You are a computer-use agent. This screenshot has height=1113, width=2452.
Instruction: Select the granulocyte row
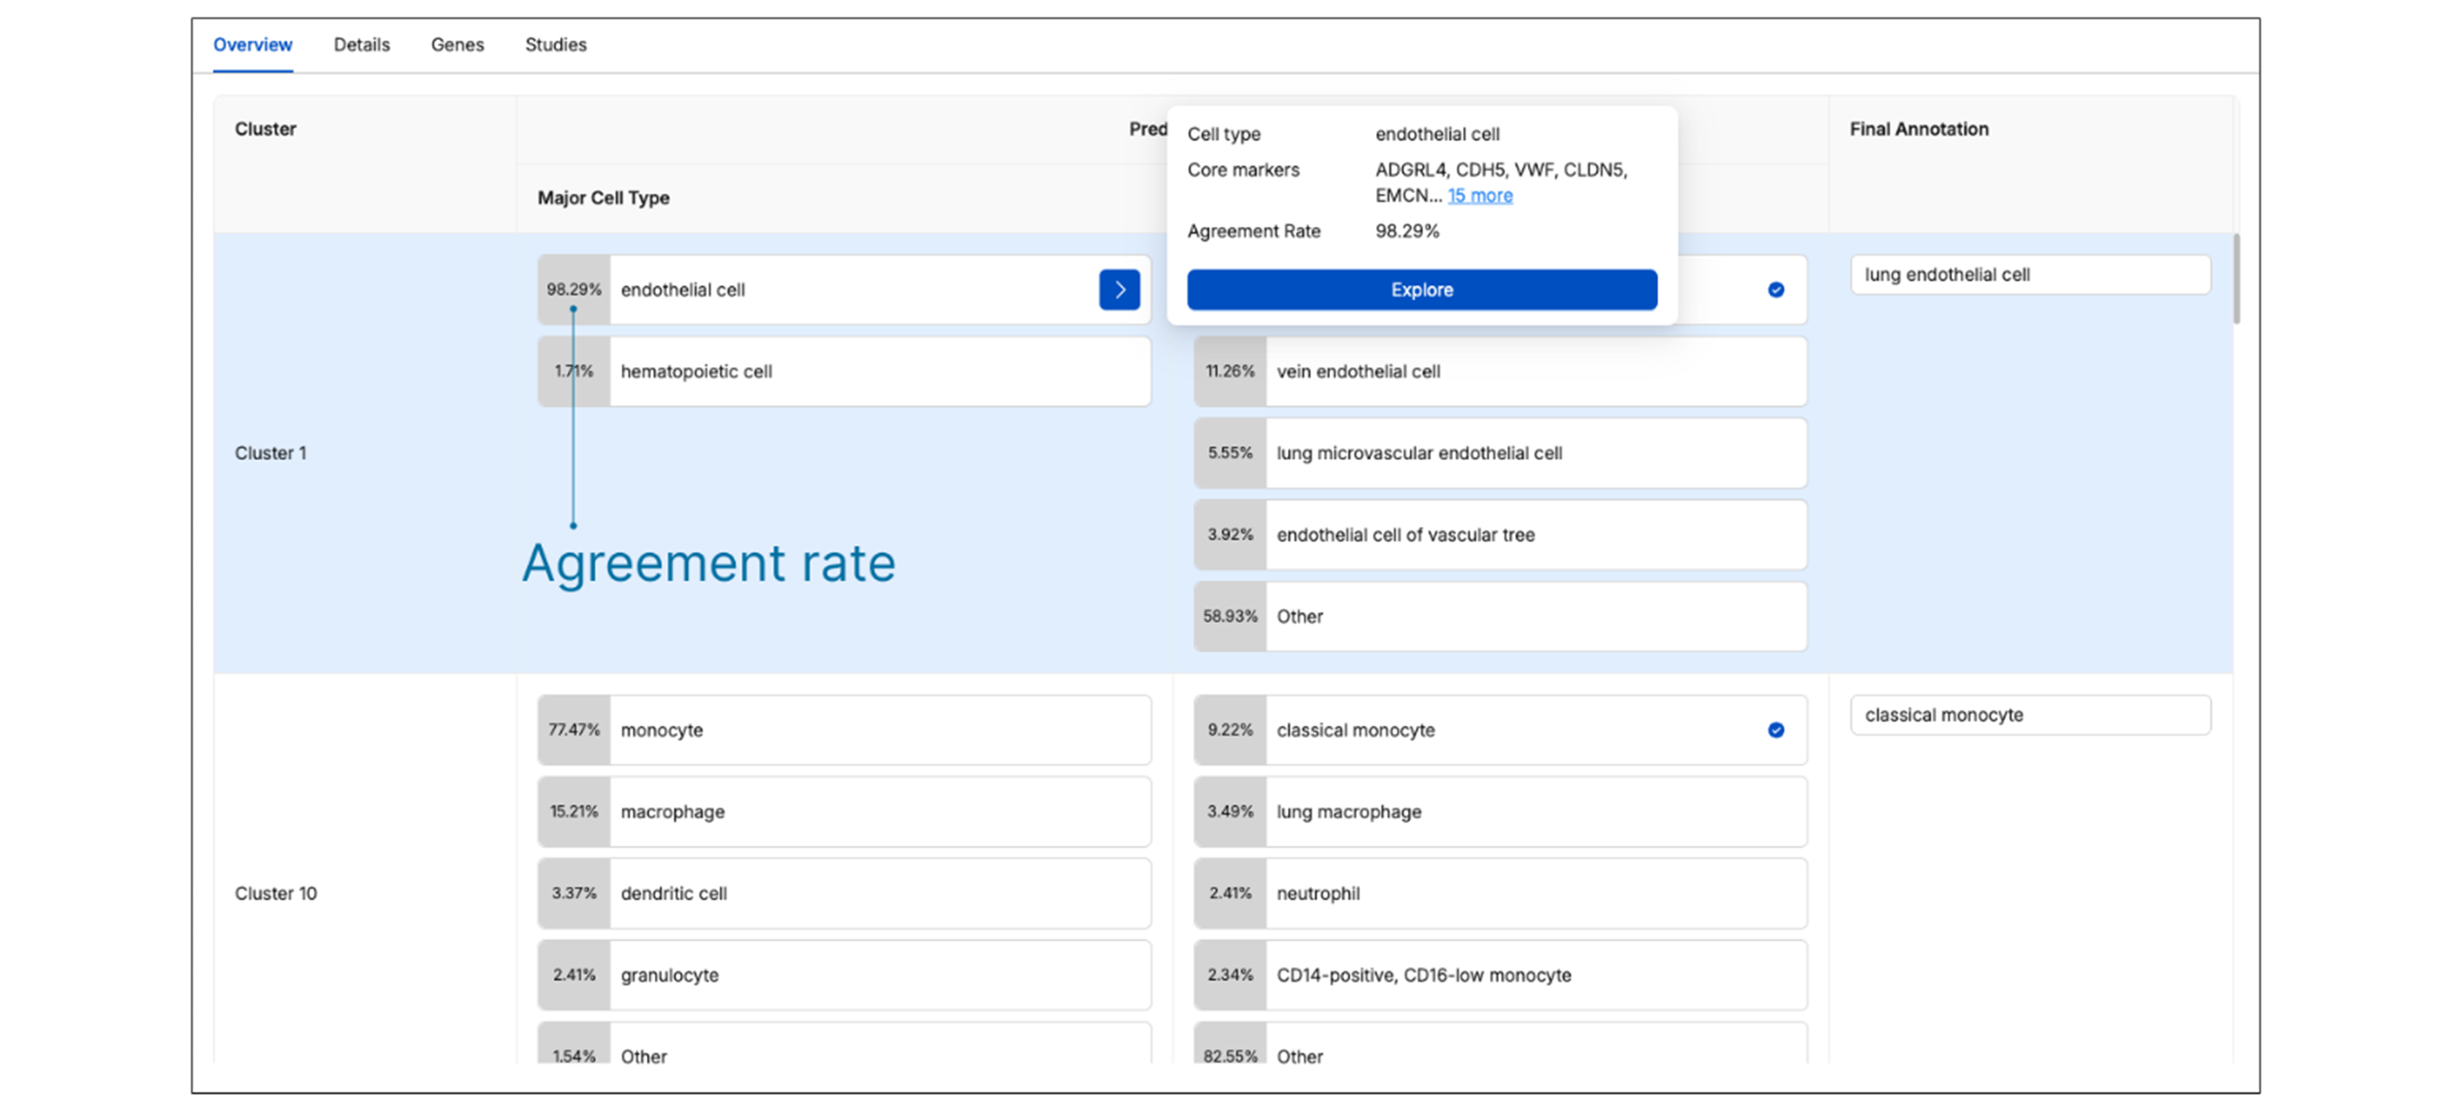845,975
